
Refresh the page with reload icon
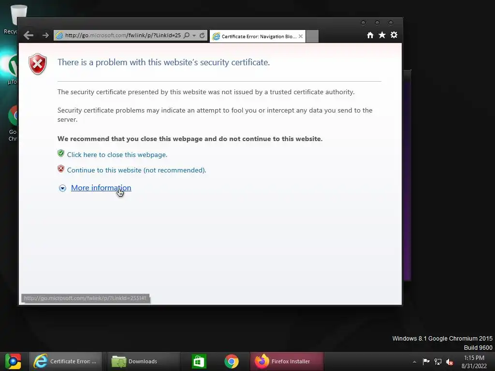click(x=202, y=35)
